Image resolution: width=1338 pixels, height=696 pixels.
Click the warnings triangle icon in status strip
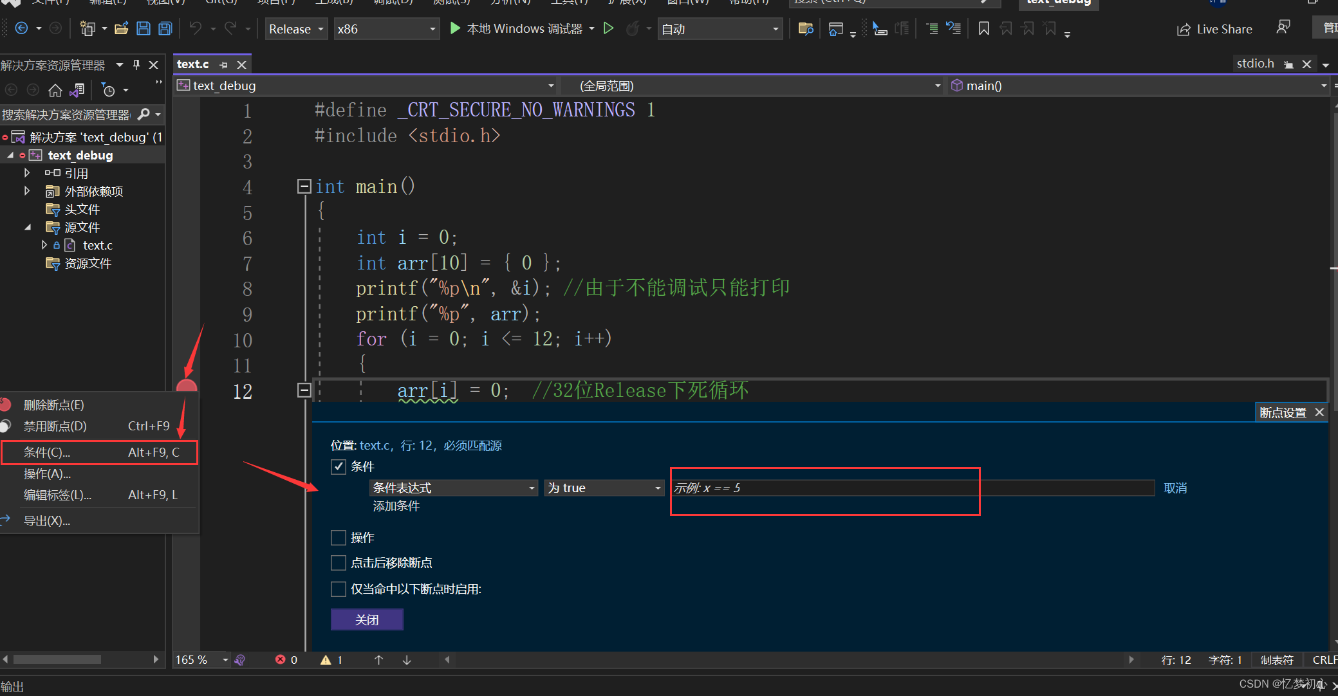pos(326,660)
